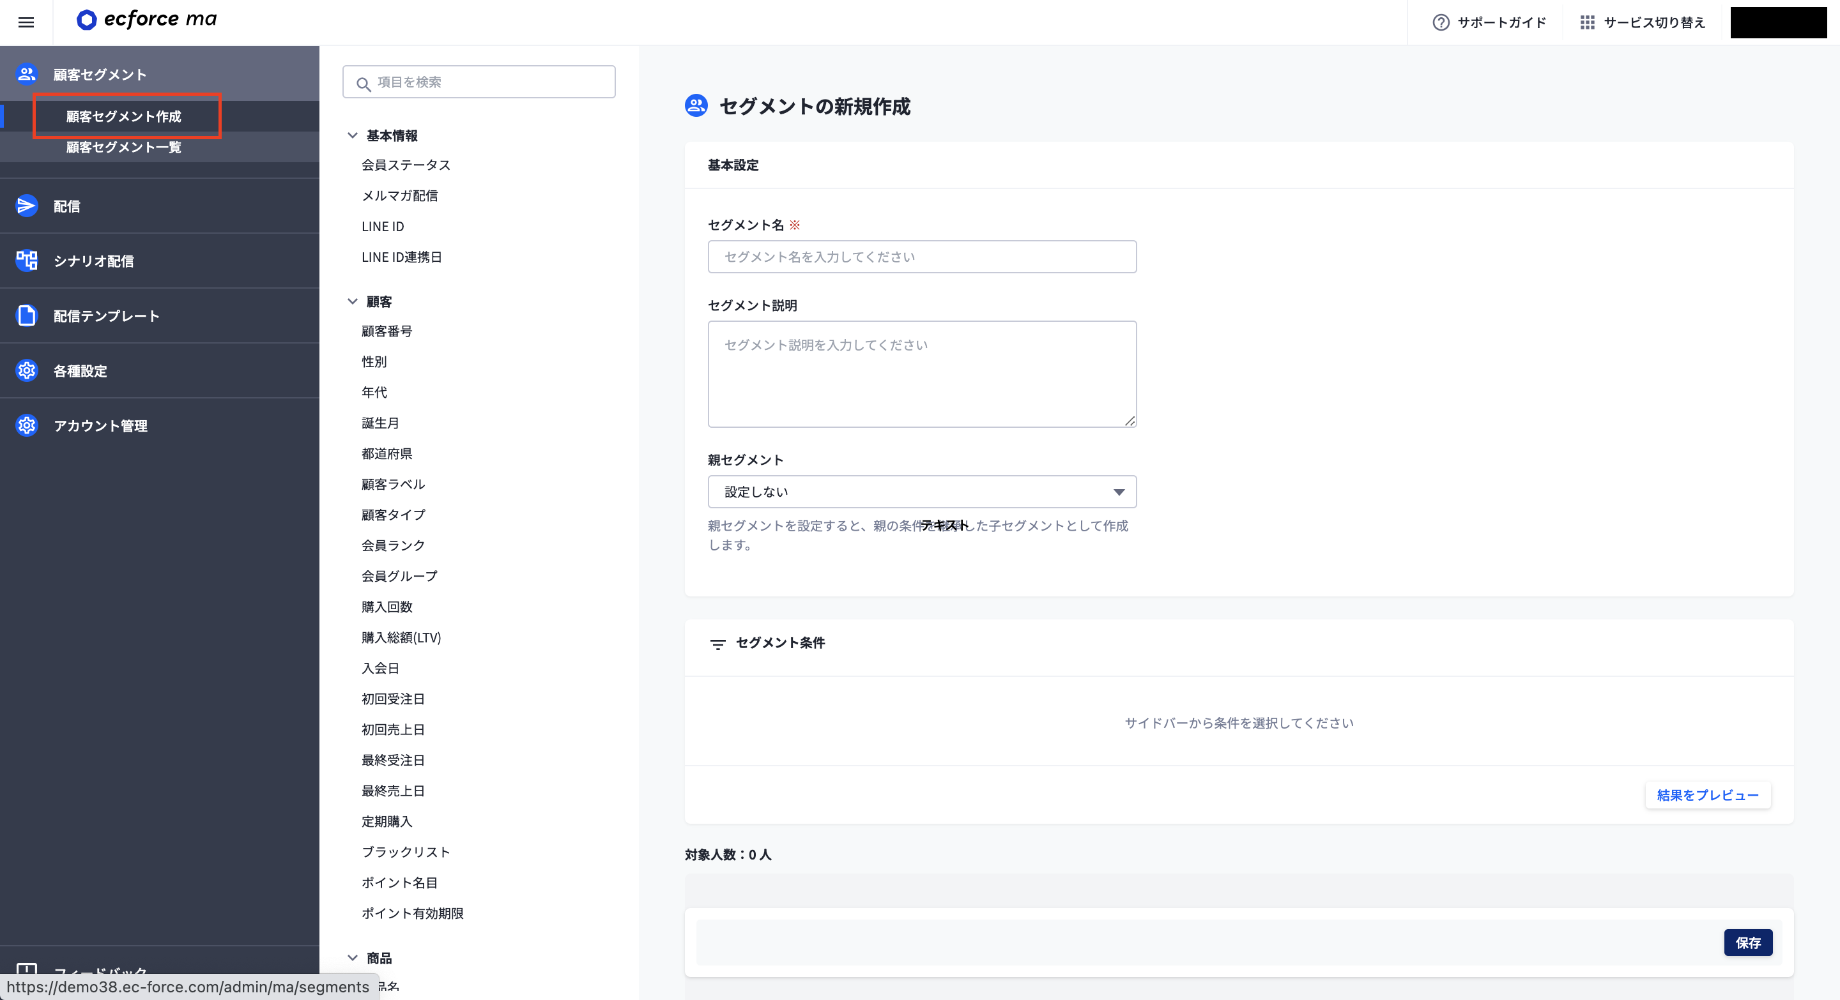The image size is (1840, 1000).
Task: Click the 保存 button
Action: pos(1748,942)
